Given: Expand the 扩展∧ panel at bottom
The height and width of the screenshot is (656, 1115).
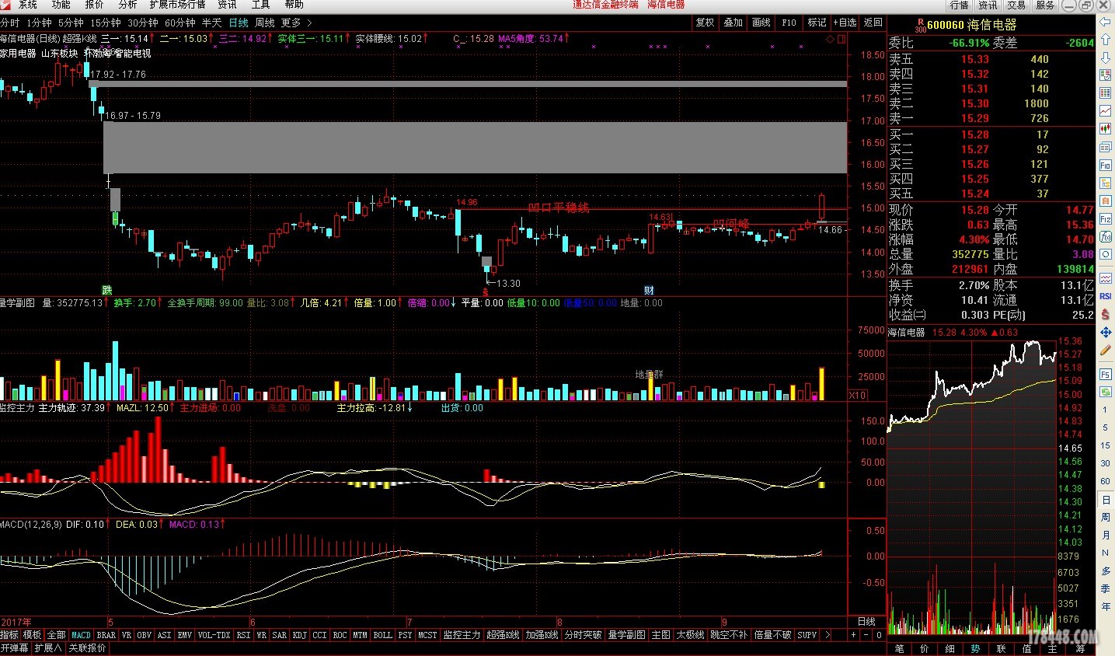Looking at the screenshot, I should tap(47, 647).
